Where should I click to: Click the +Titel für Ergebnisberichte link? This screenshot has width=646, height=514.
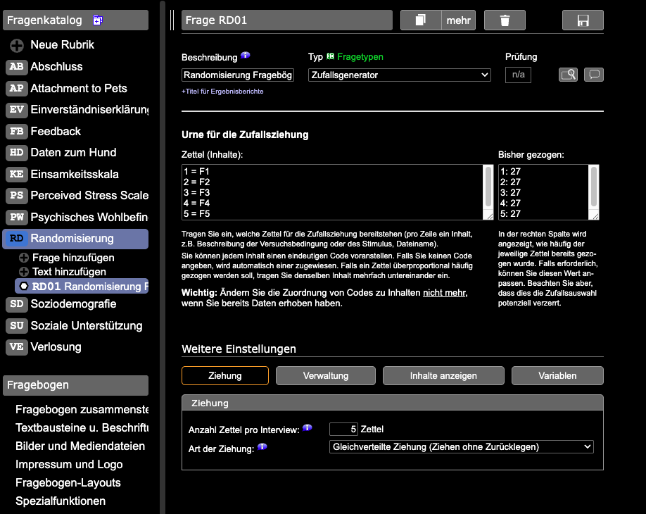point(222,92)
